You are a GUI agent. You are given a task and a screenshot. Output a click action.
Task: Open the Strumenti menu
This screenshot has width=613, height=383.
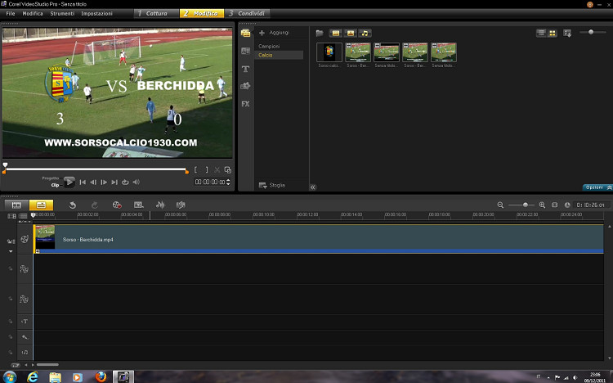[x=62, y=13]
